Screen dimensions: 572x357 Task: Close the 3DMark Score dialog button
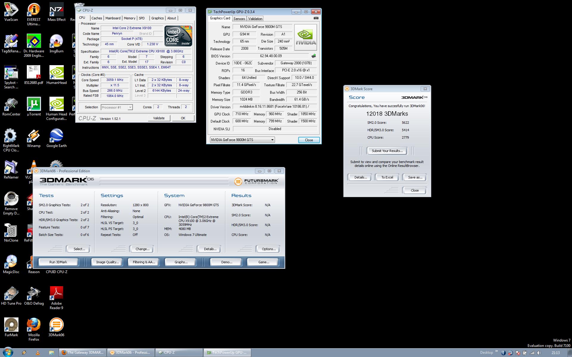(x=415, y=190)
